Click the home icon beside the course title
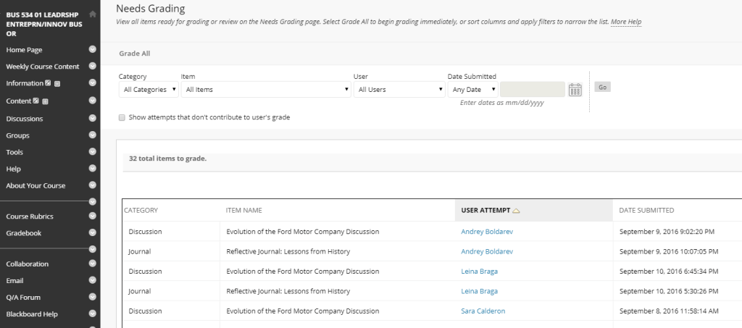Image resolution: width=742 pixels, height=328 pixels. [x=92, y=14]
